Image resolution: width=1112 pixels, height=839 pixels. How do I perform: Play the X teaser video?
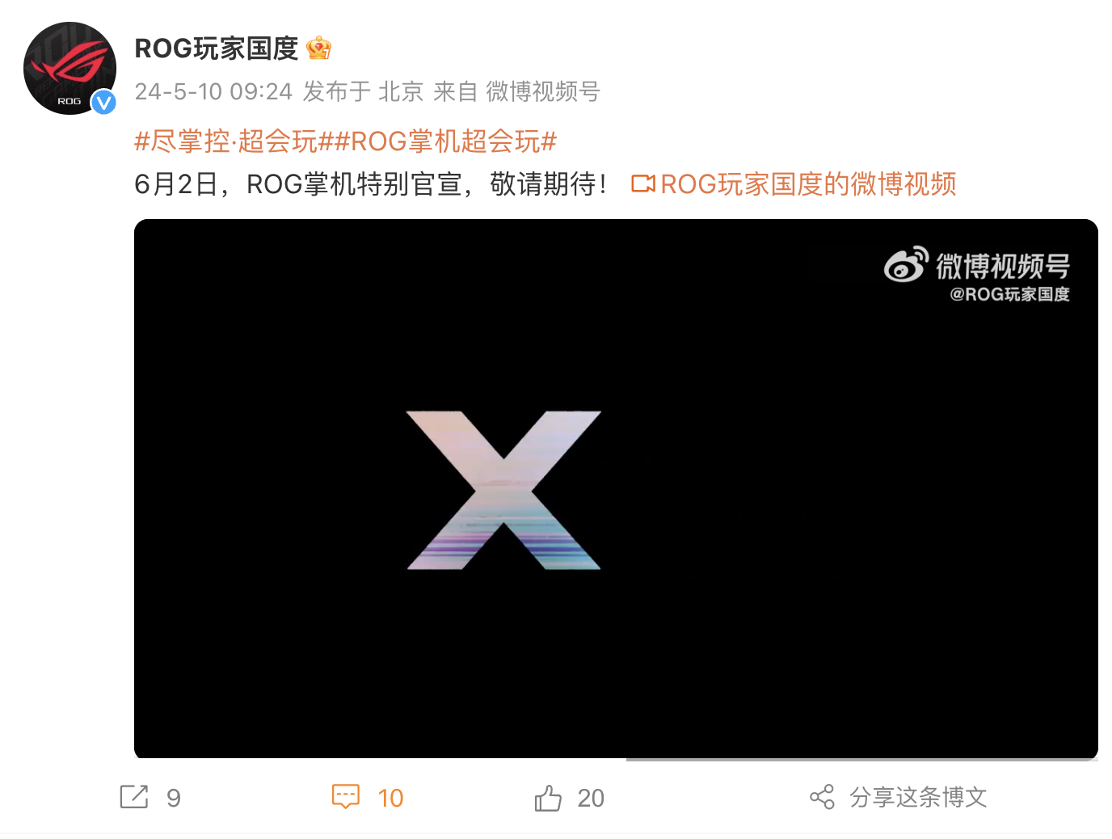coord(616,489)
